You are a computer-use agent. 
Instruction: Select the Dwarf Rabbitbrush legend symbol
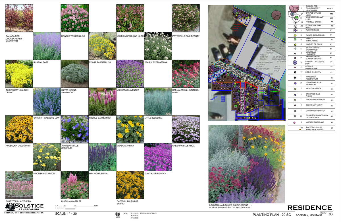pyautogui.click(x=295, y=35)
